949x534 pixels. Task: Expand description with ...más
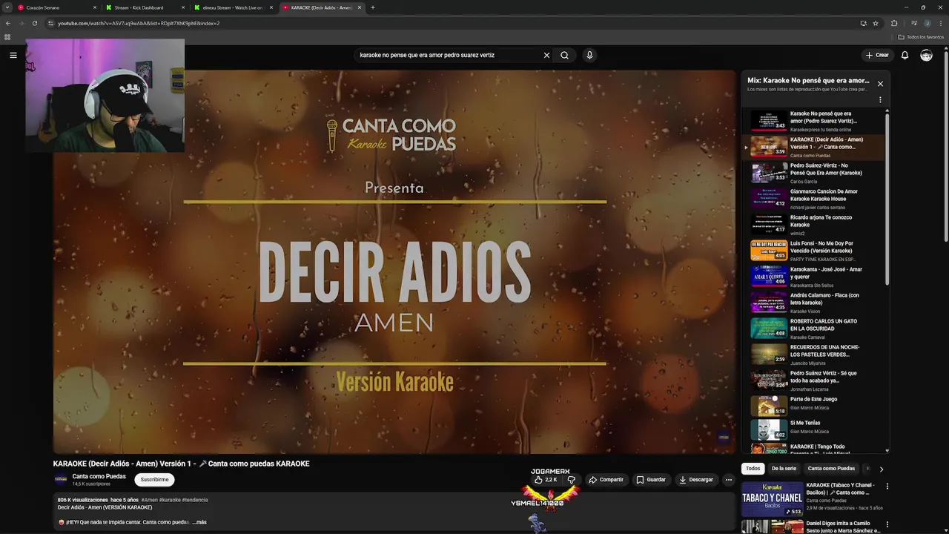click(199, 522)
